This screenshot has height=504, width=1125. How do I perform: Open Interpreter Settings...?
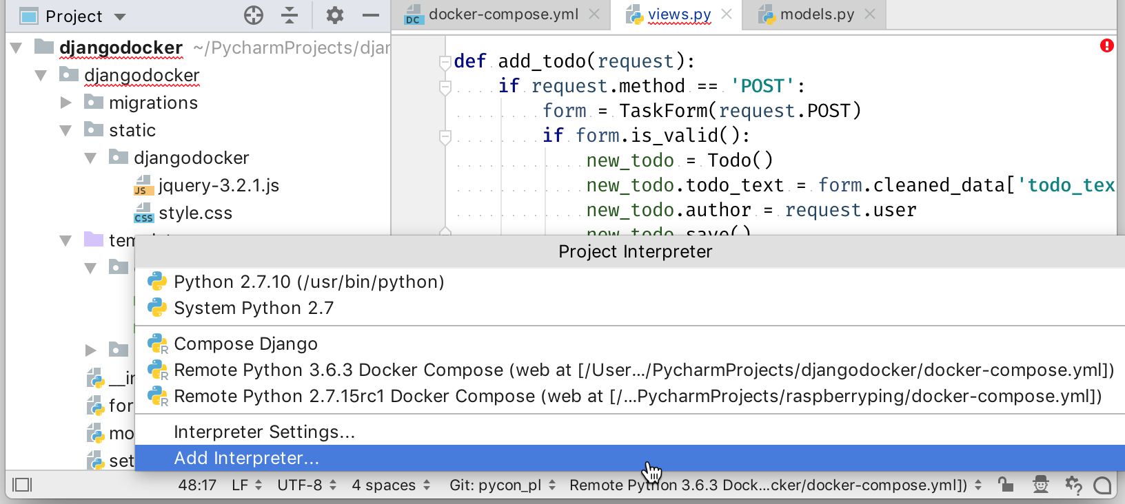tap(264, 432)
